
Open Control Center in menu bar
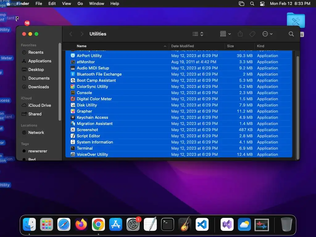pos(262,4)
